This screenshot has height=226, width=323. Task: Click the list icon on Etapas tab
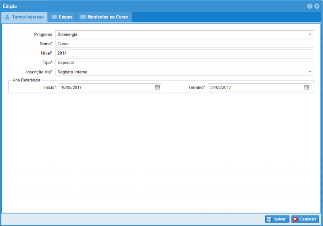pyautogui.click(x=54, y=17)
